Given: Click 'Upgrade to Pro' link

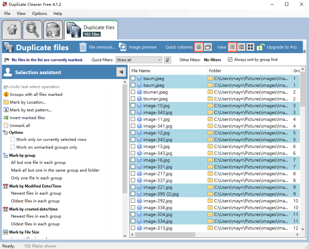Looking at the screenshot, I should point(281,47).
